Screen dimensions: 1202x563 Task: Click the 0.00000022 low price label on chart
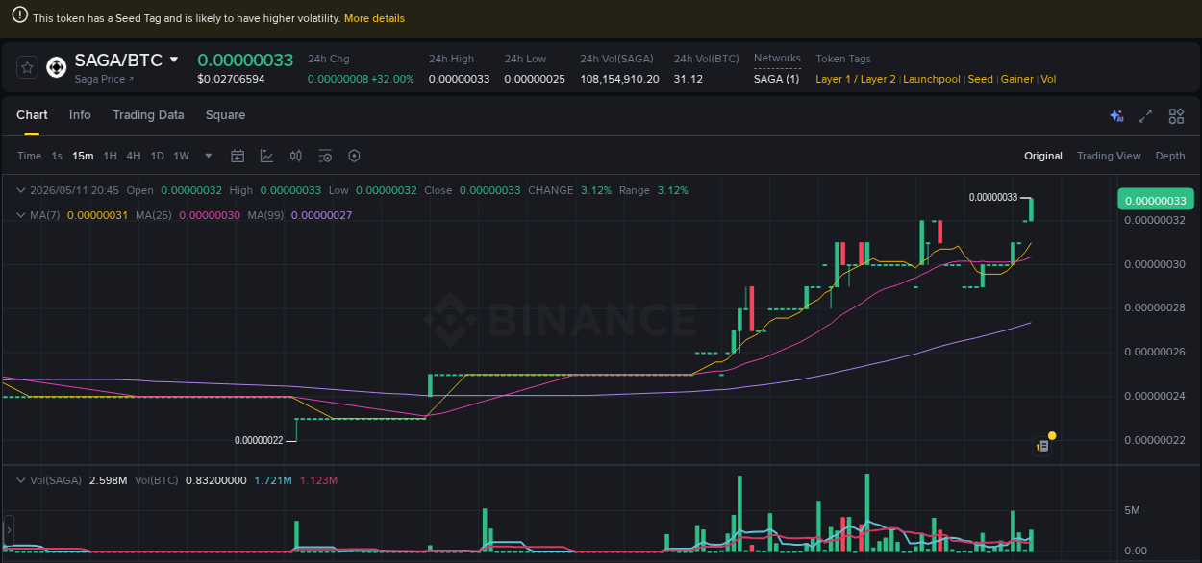pyautogui.click(x=259, y=440)
